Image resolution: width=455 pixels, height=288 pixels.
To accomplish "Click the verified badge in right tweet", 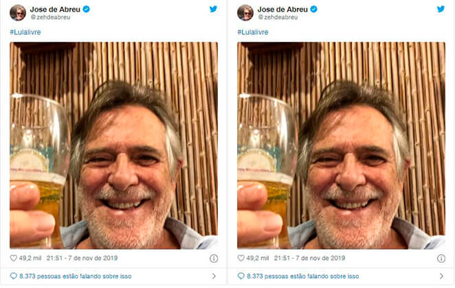I will 314,9.
